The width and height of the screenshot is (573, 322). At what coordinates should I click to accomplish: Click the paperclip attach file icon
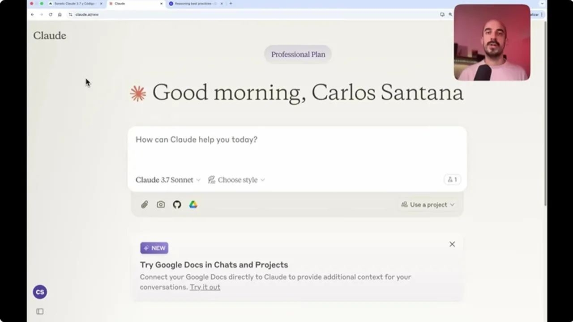click(144, 204)
